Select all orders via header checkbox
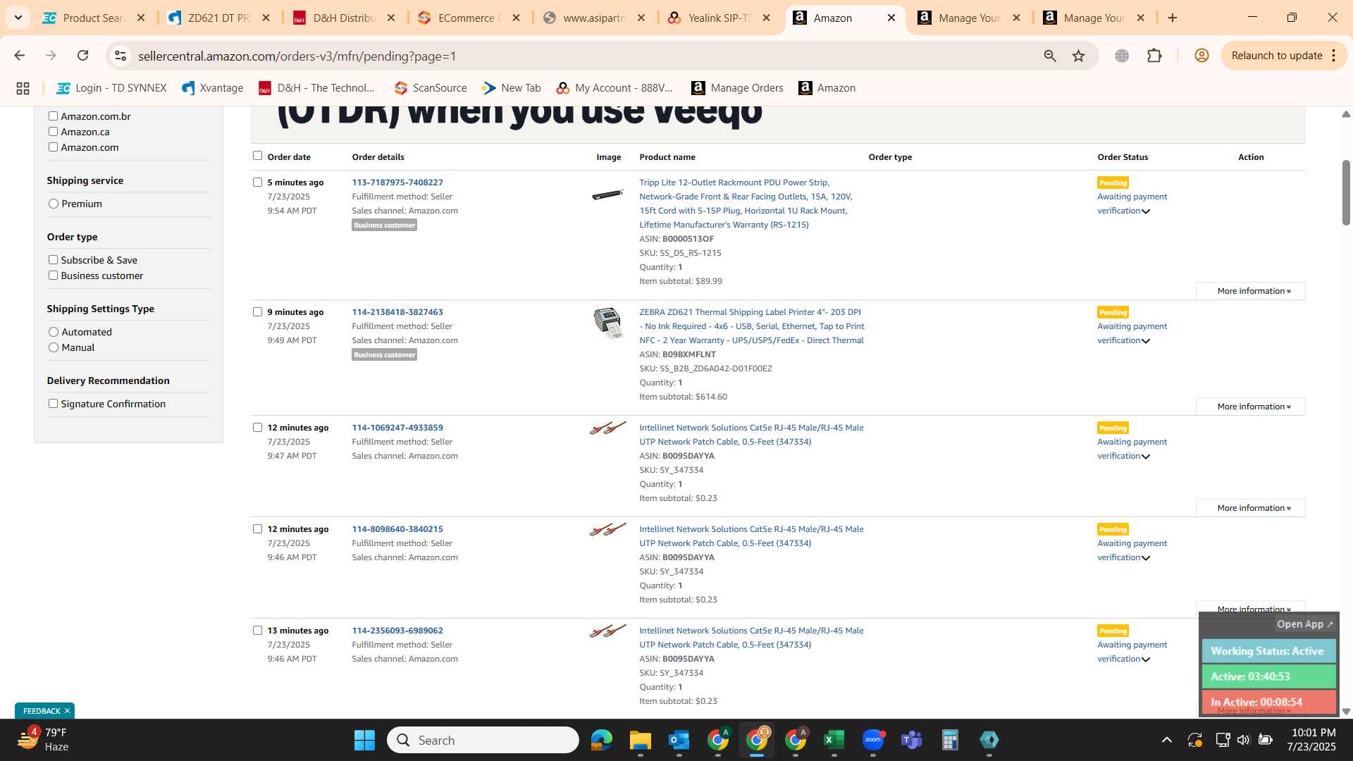1353x761 pixels. click(257, 156)
